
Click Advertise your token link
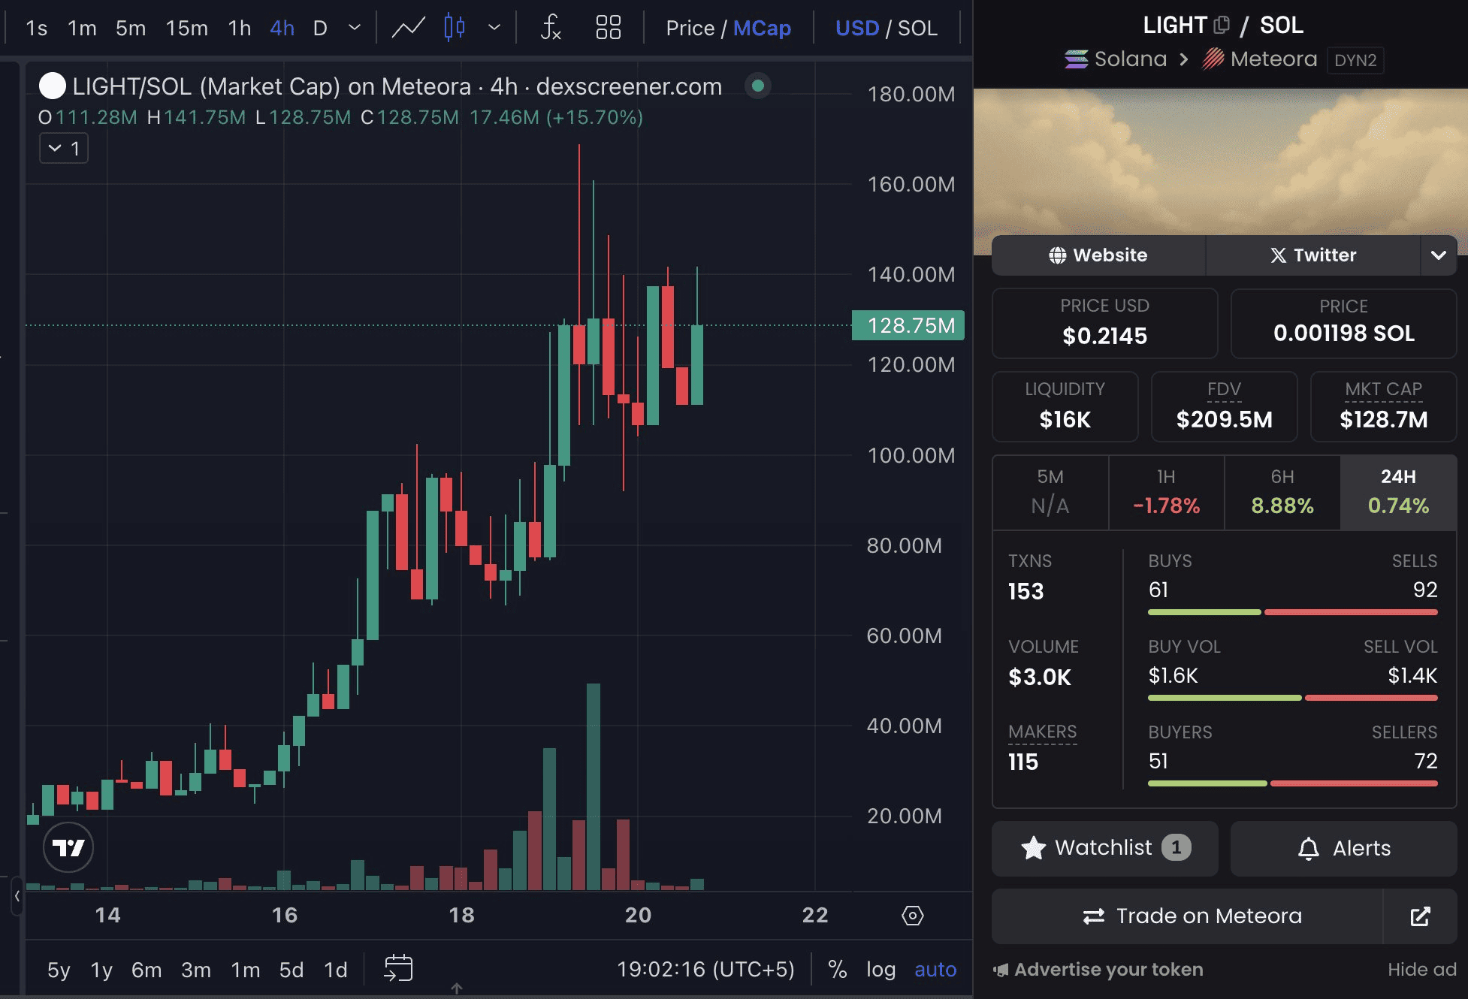[1098, 970]
